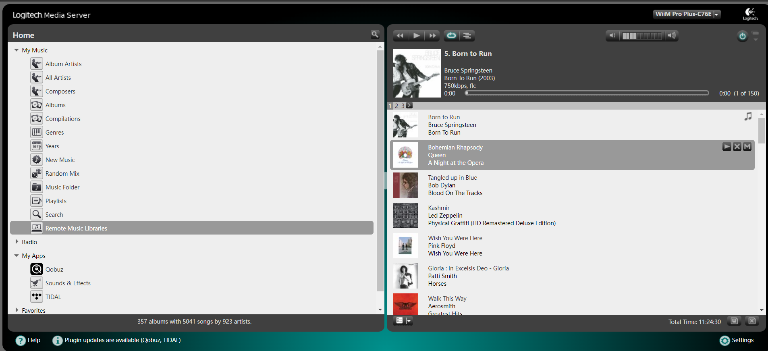The height and width of the screenshot is (351, 768).
Task: Open the New Music icon
Action: [x=37, y=160]
